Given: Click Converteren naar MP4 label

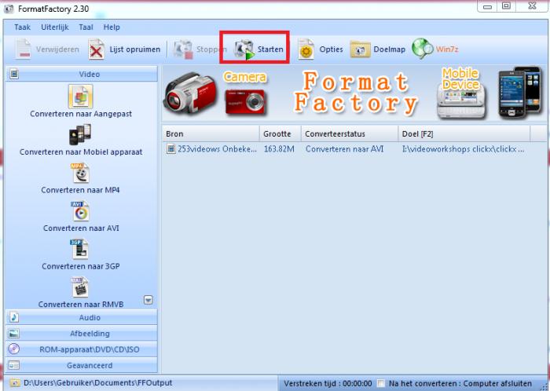Looking at the screenshot, I should click(80, 190).
